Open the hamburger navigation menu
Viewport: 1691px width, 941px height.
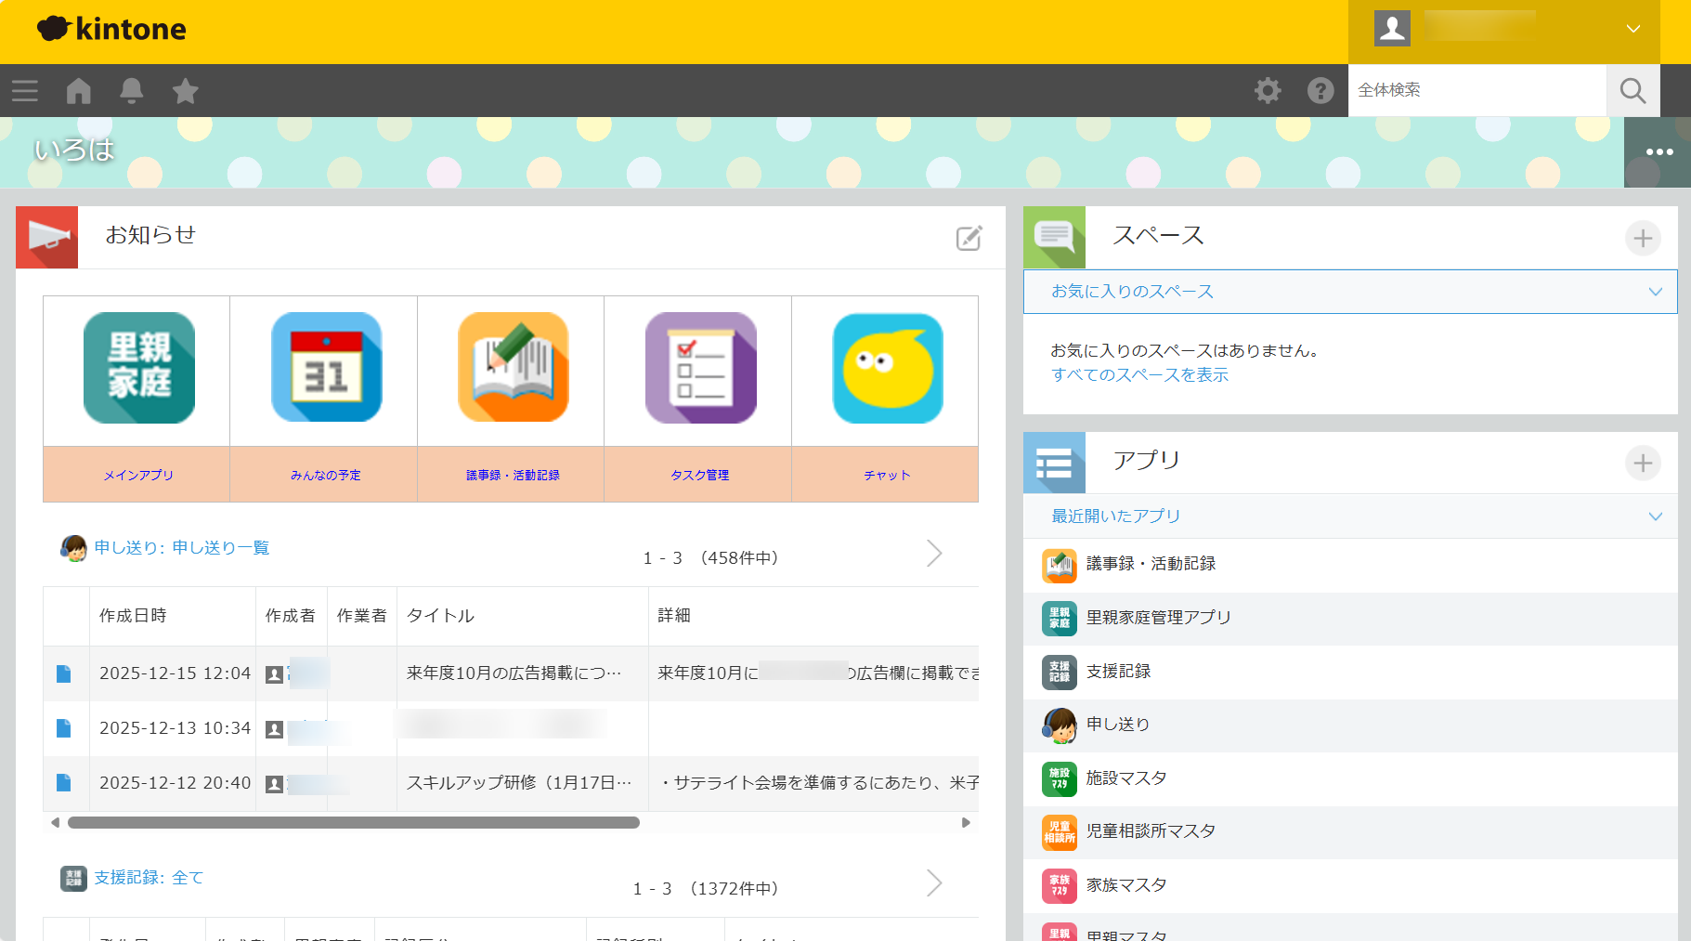pyautogui.click(x=25, y=91)
